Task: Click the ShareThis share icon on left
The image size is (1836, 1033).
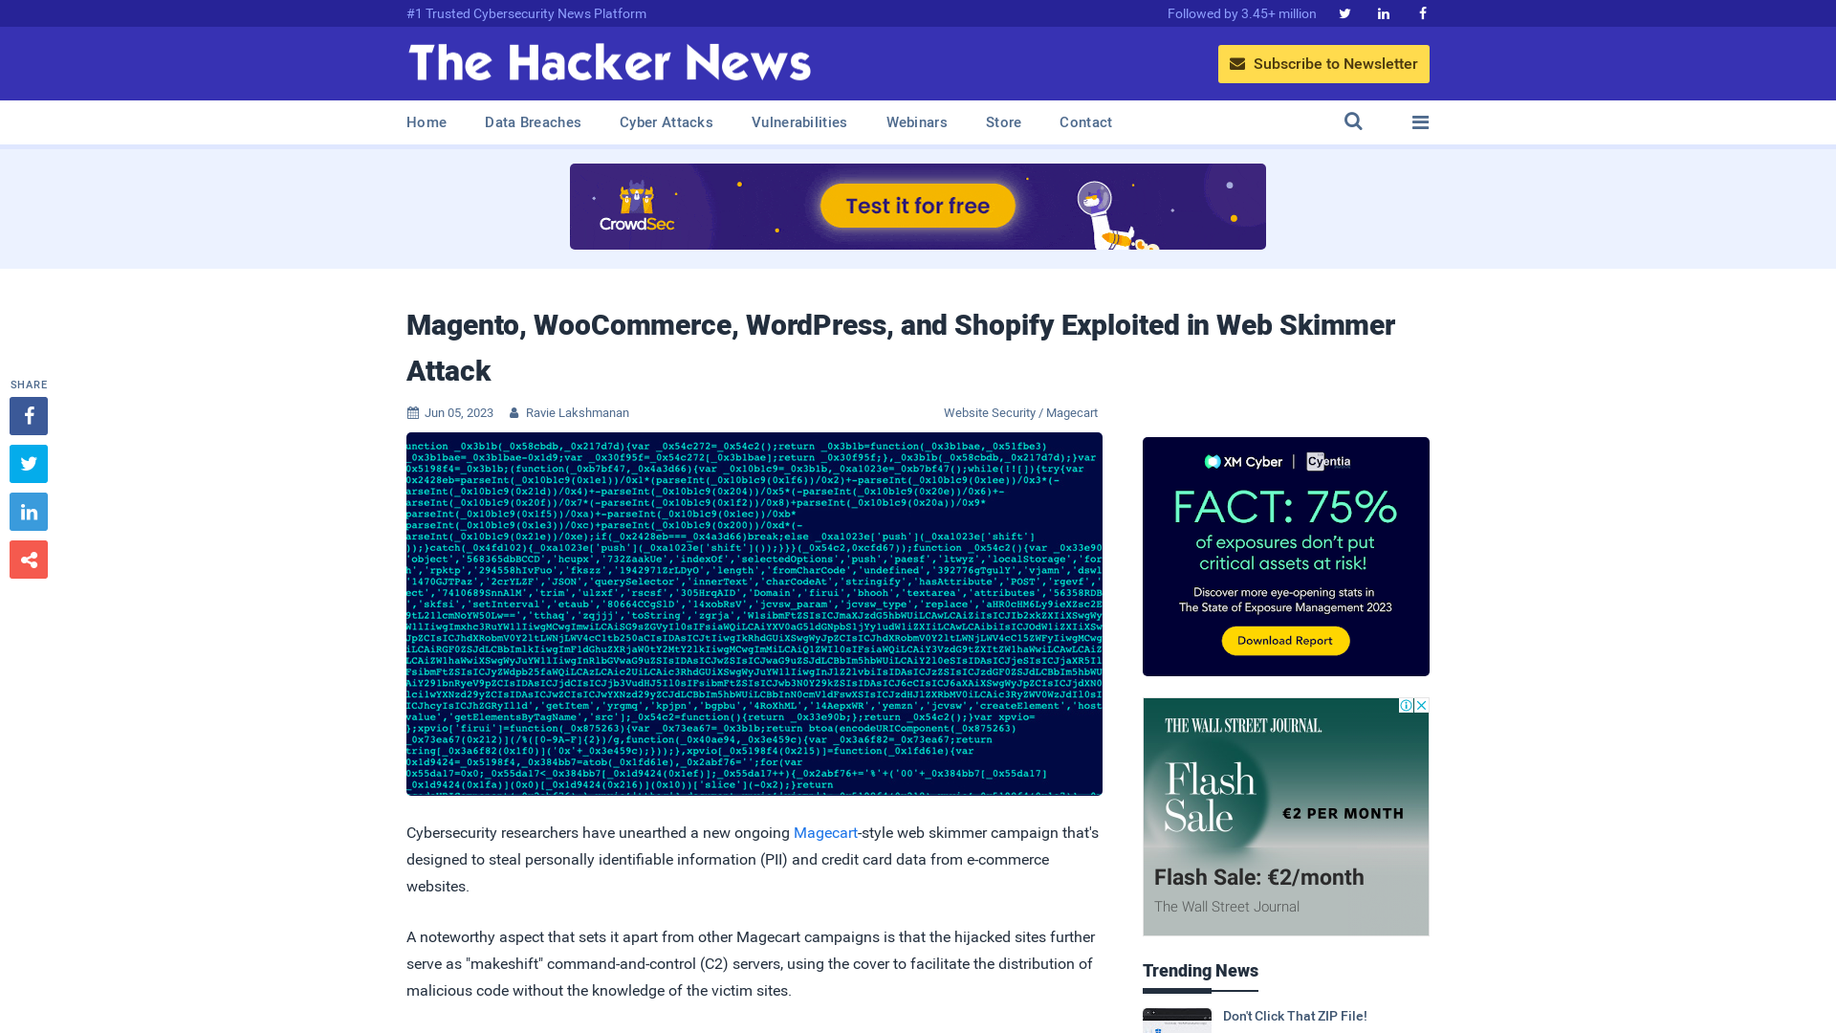Action: pyautogui.click(x=28, y=559)
